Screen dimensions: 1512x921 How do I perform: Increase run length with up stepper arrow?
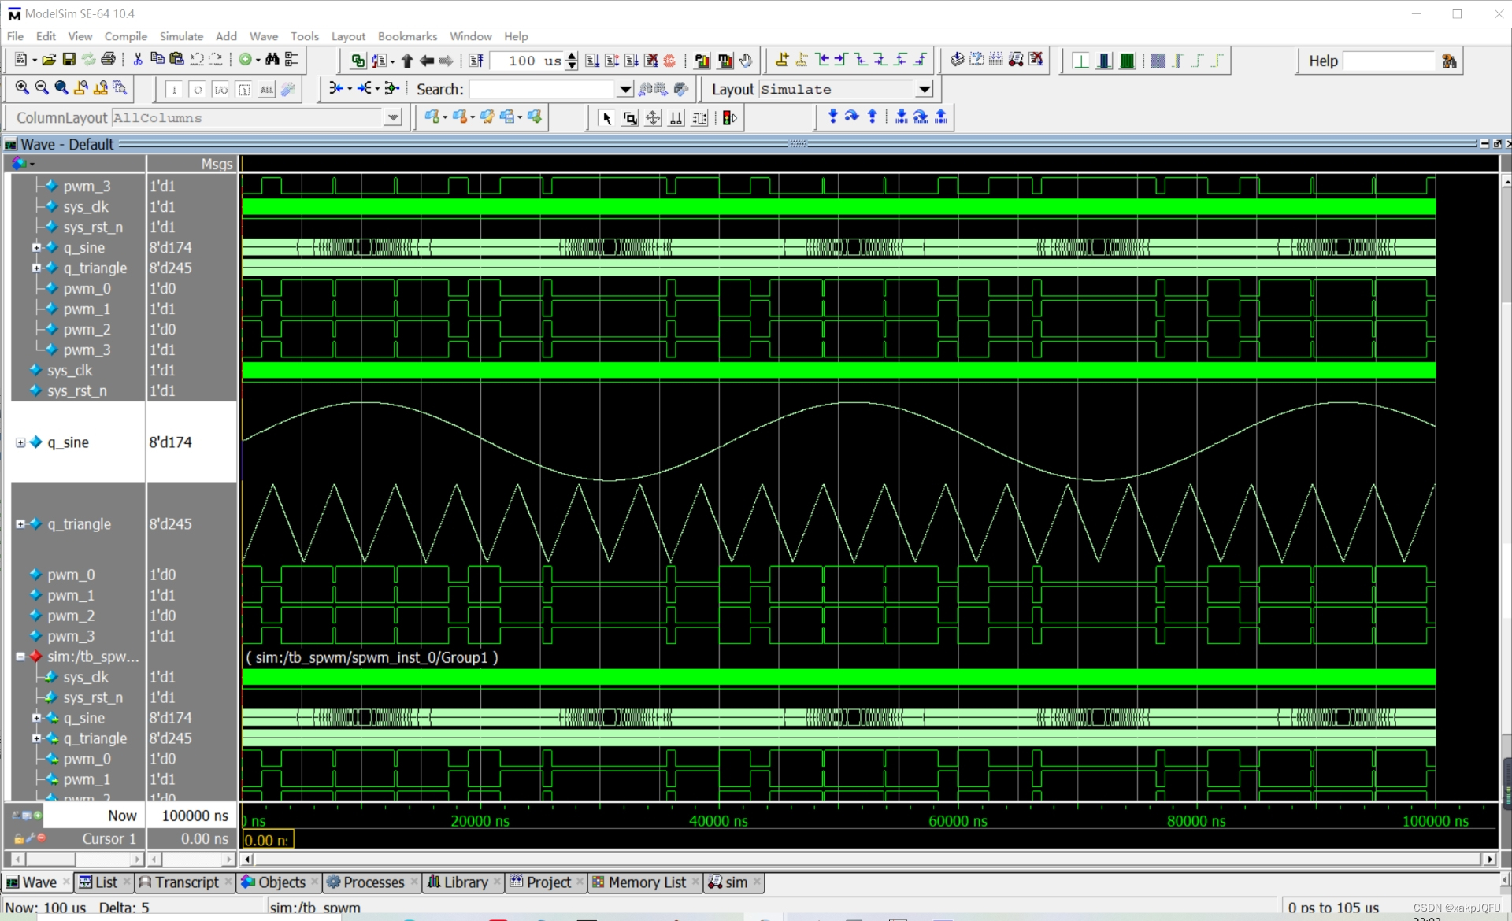(572, 56)
